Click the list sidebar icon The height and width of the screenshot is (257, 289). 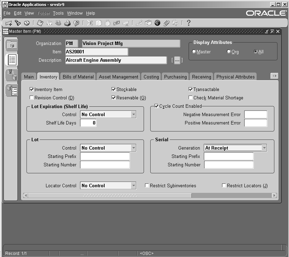(x=12, y=60)
